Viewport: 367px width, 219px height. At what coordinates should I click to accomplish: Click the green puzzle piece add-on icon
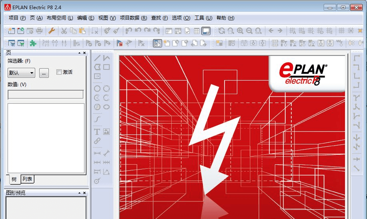coord(33,43)
